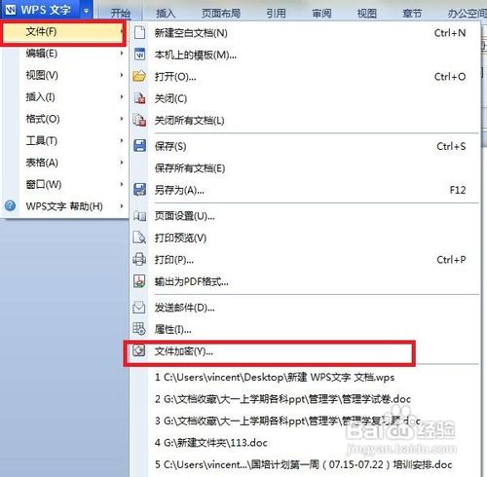
Task: Open the WPS 文字 dropdown arrow
Action: 87,11
